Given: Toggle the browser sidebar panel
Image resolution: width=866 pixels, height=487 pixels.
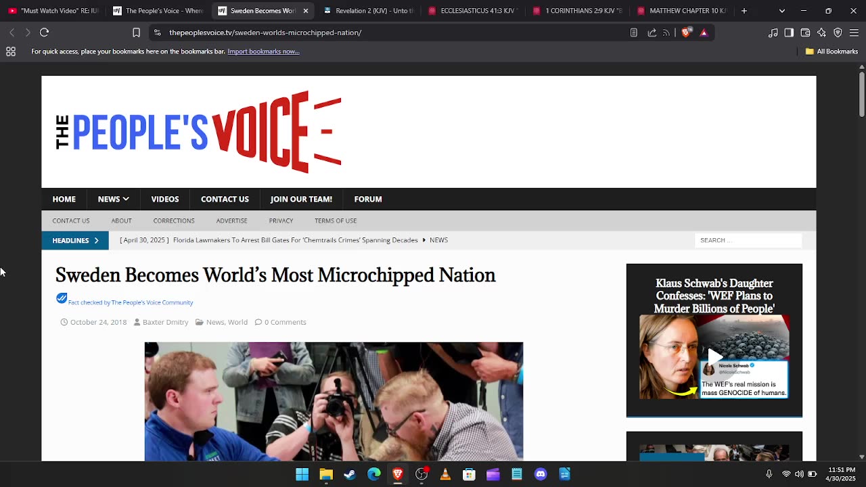Looking at the screenshot, I should (789, 32).
